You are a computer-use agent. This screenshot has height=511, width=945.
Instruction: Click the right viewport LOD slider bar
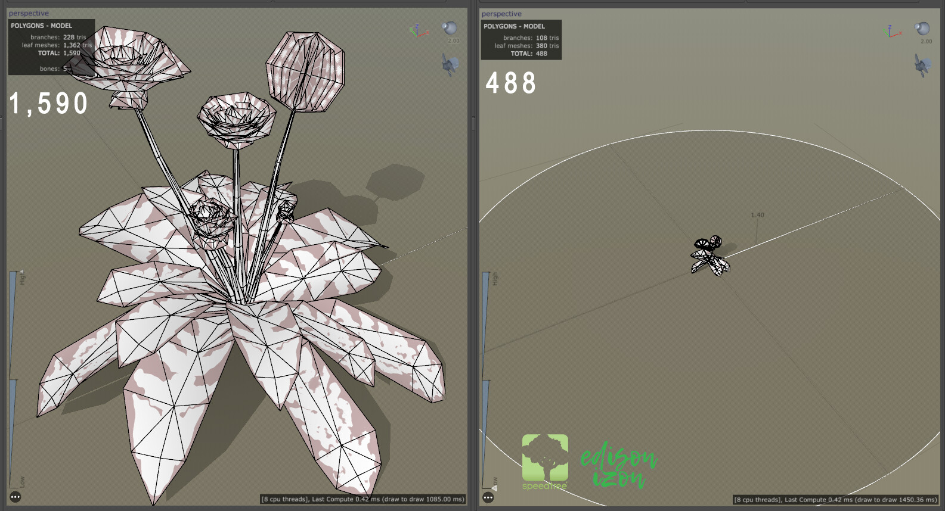click(486, 380)
